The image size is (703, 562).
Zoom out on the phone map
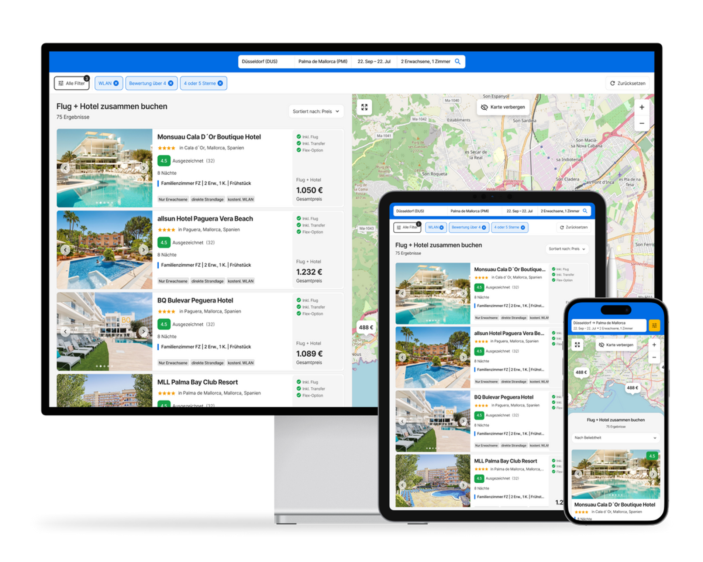pyautogui.click(x=654, y=357)
